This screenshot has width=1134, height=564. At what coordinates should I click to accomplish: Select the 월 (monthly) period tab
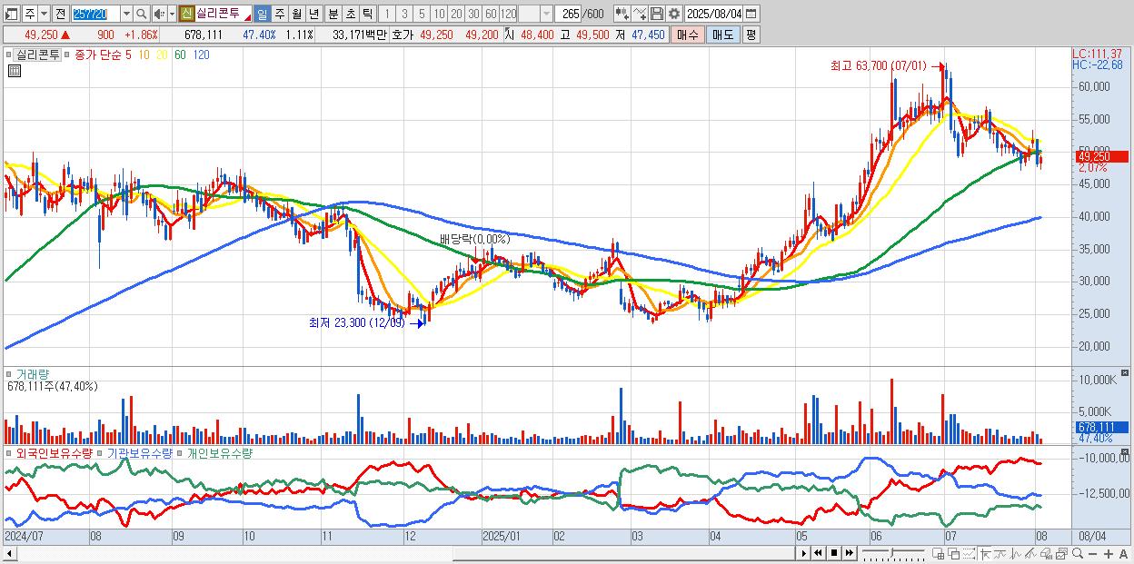[x=296, y=14]
